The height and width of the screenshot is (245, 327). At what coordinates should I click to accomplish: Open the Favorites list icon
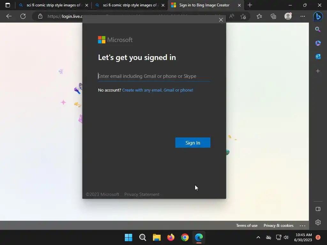tap(259, 16)
